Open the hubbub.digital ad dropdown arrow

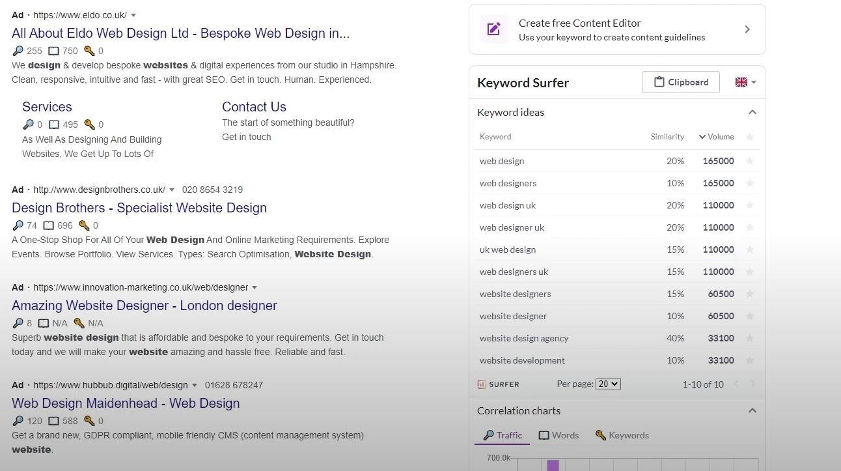(x=194, y=385)
